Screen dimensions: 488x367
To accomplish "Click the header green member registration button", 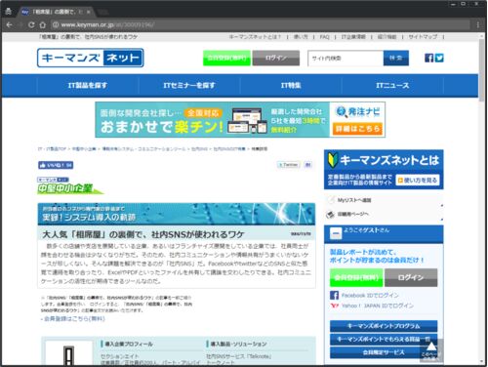I will click(x=226, y=58).
